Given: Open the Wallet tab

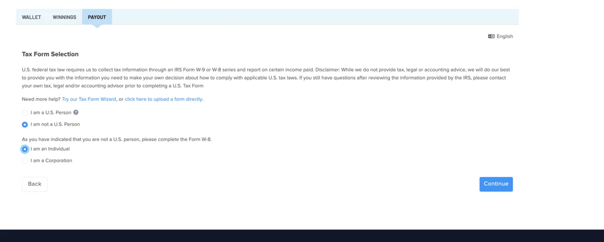Looking at the screenshot, I should pos(31,17).
